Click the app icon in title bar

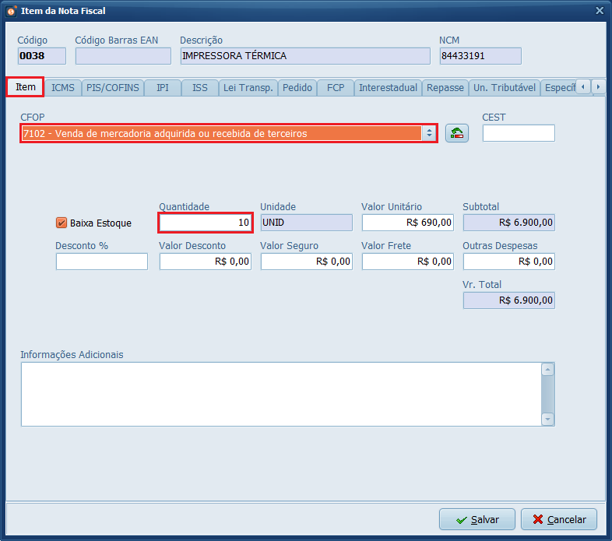(x=11, y=11)
